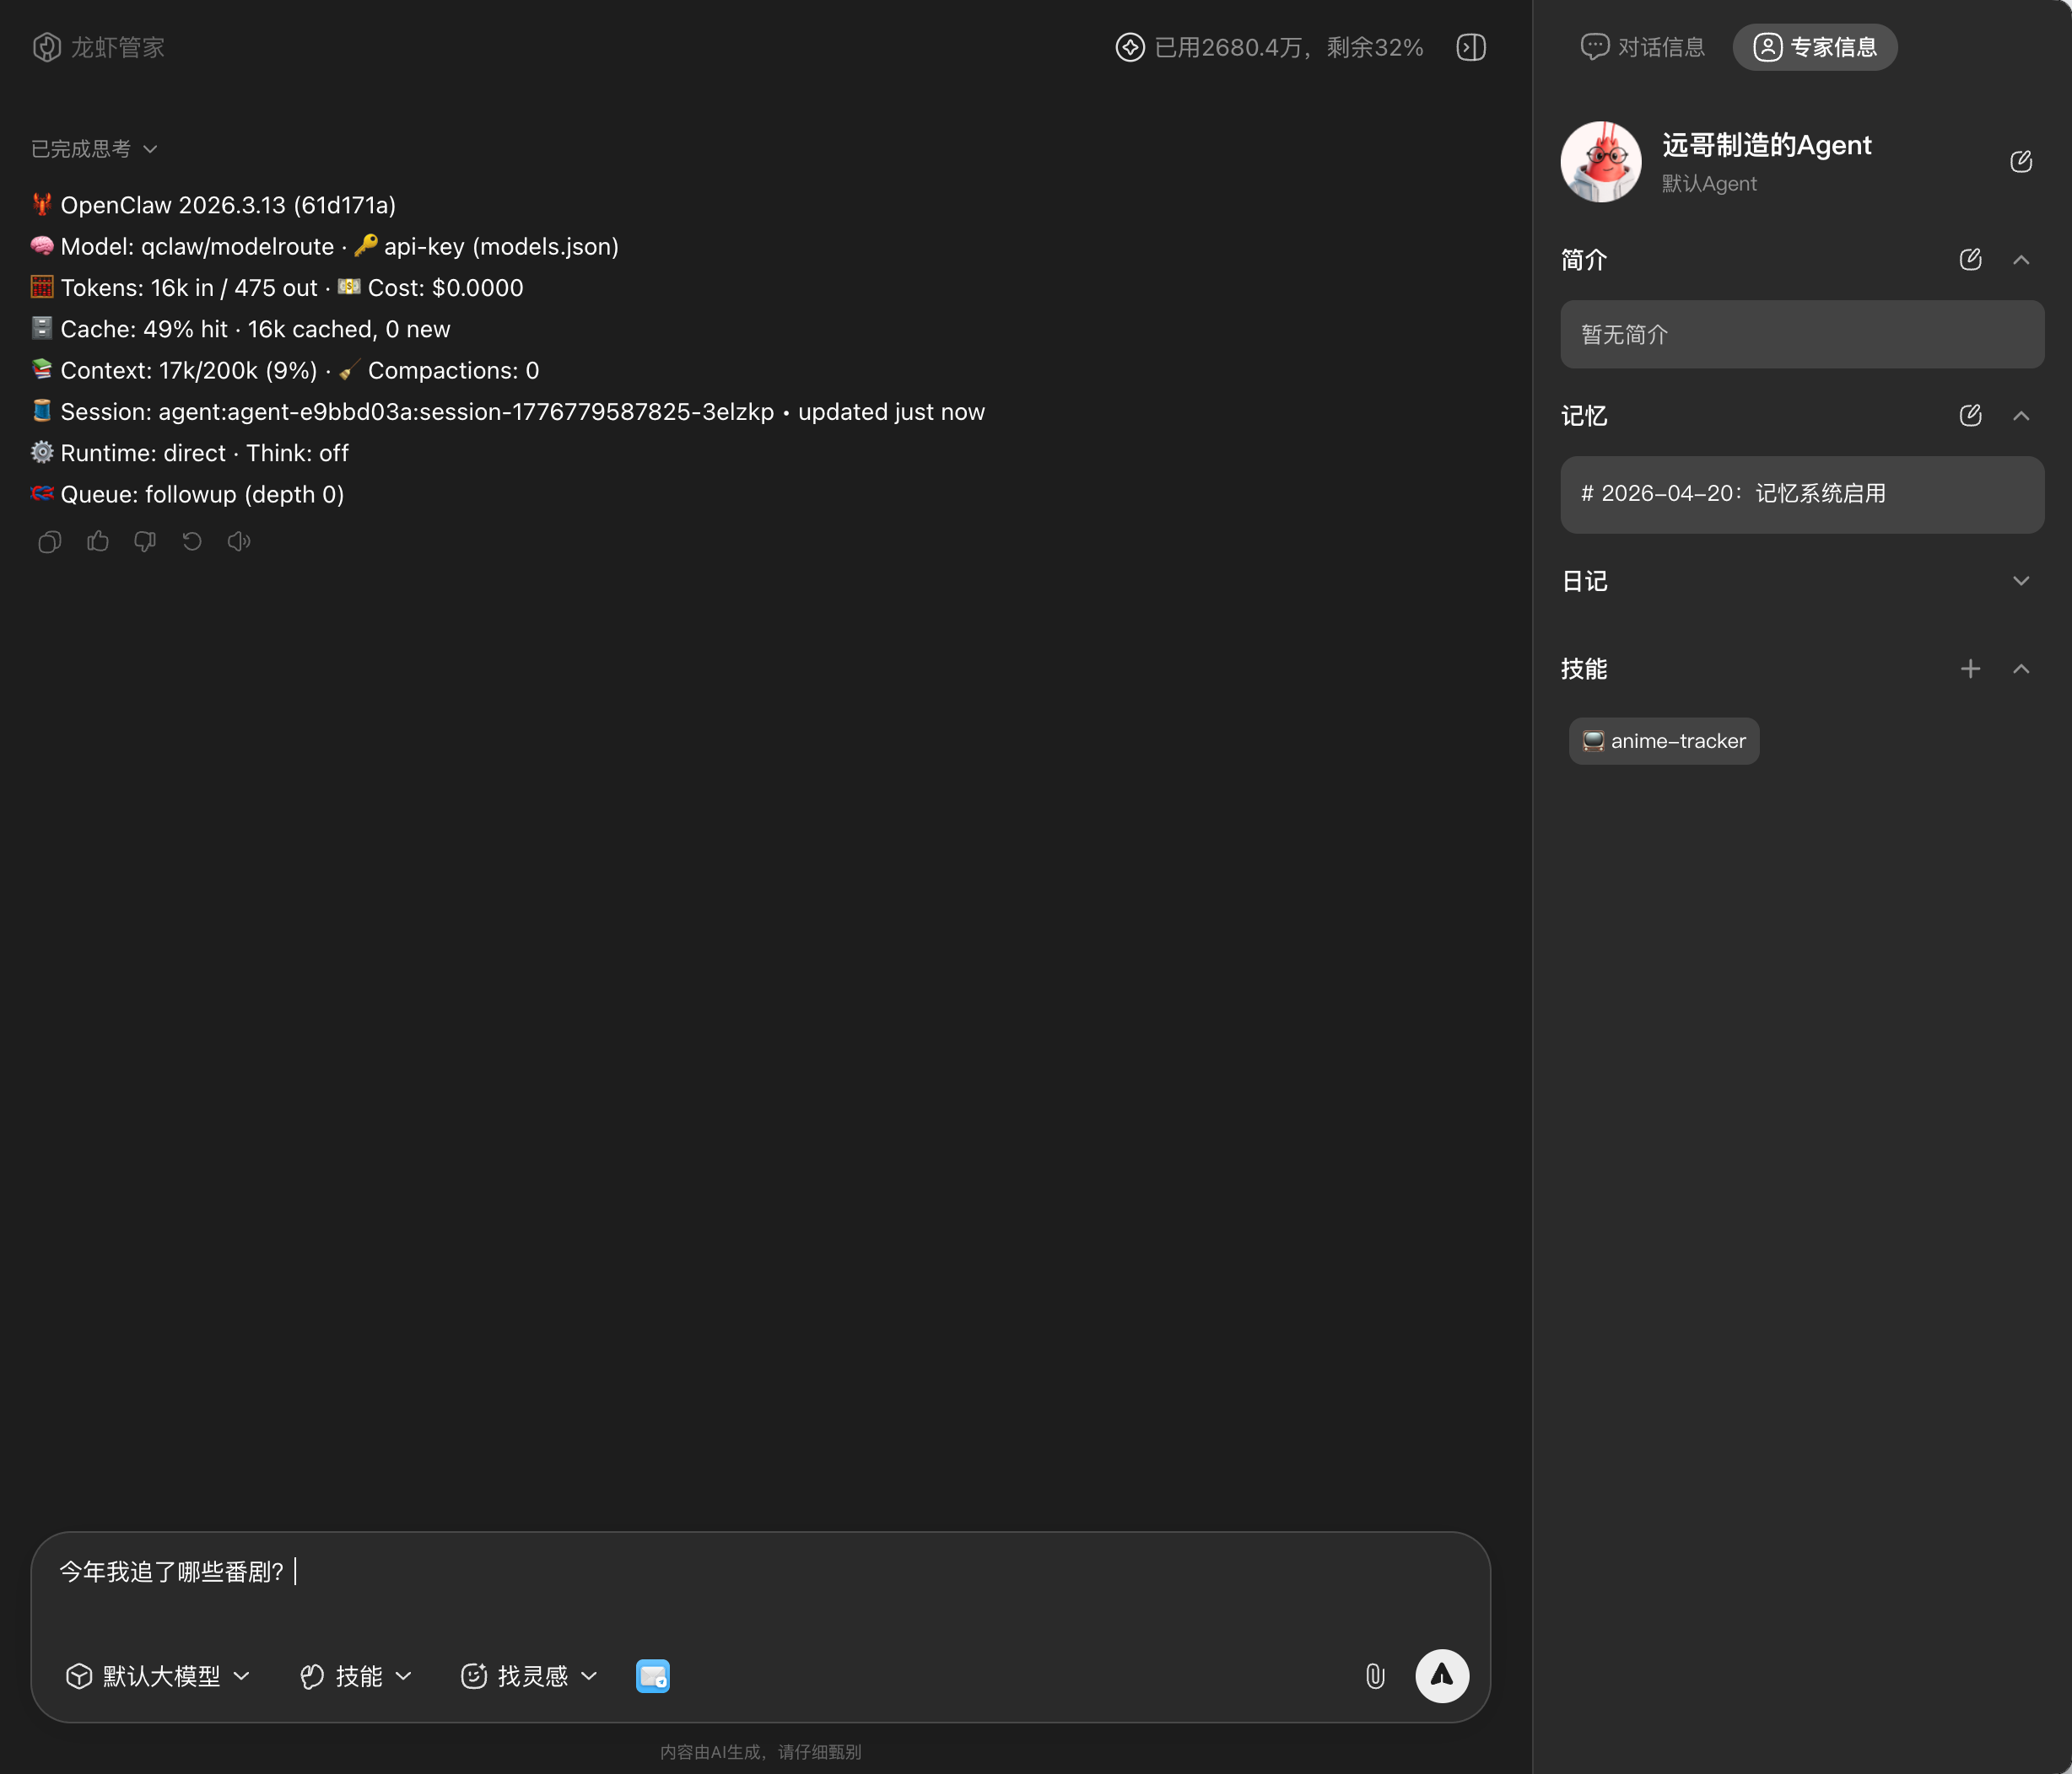Expand the 日记 section
This screenshot has height=1774, width=2072.
coord(2020,582)
